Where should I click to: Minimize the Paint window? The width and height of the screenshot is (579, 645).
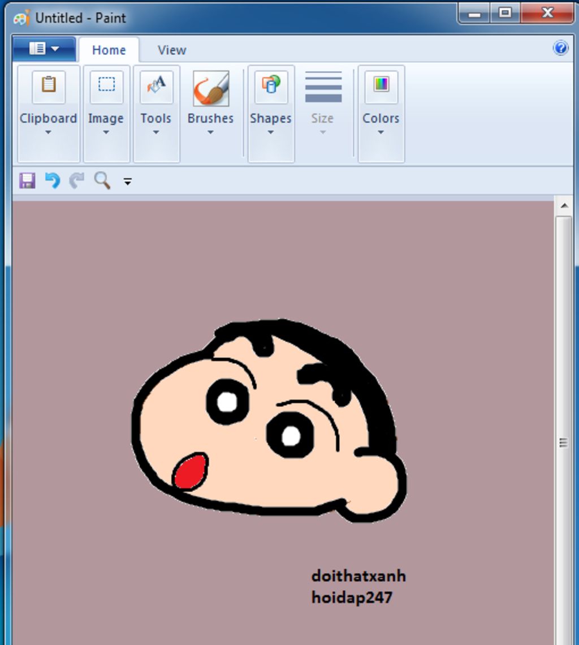pyautogui.click(x=474, y=13)
